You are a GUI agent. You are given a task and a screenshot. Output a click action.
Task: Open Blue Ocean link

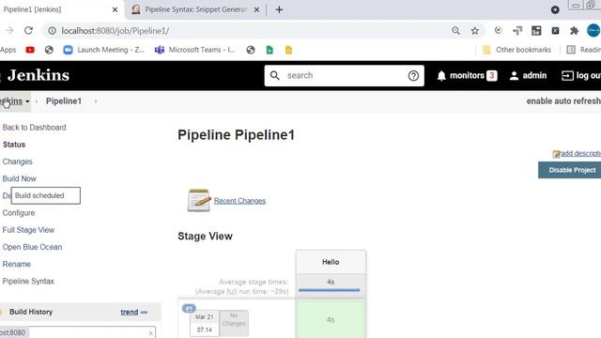(32, 247)
